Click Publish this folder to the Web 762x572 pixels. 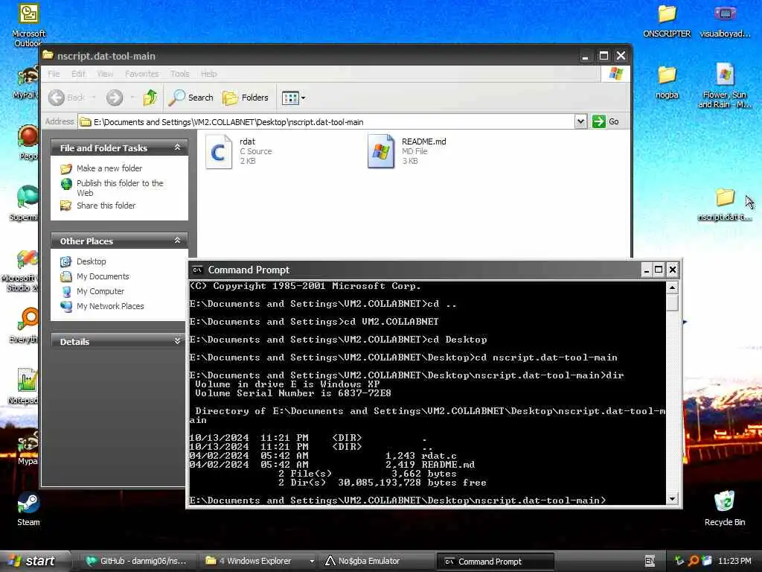(x=120, y=188)
